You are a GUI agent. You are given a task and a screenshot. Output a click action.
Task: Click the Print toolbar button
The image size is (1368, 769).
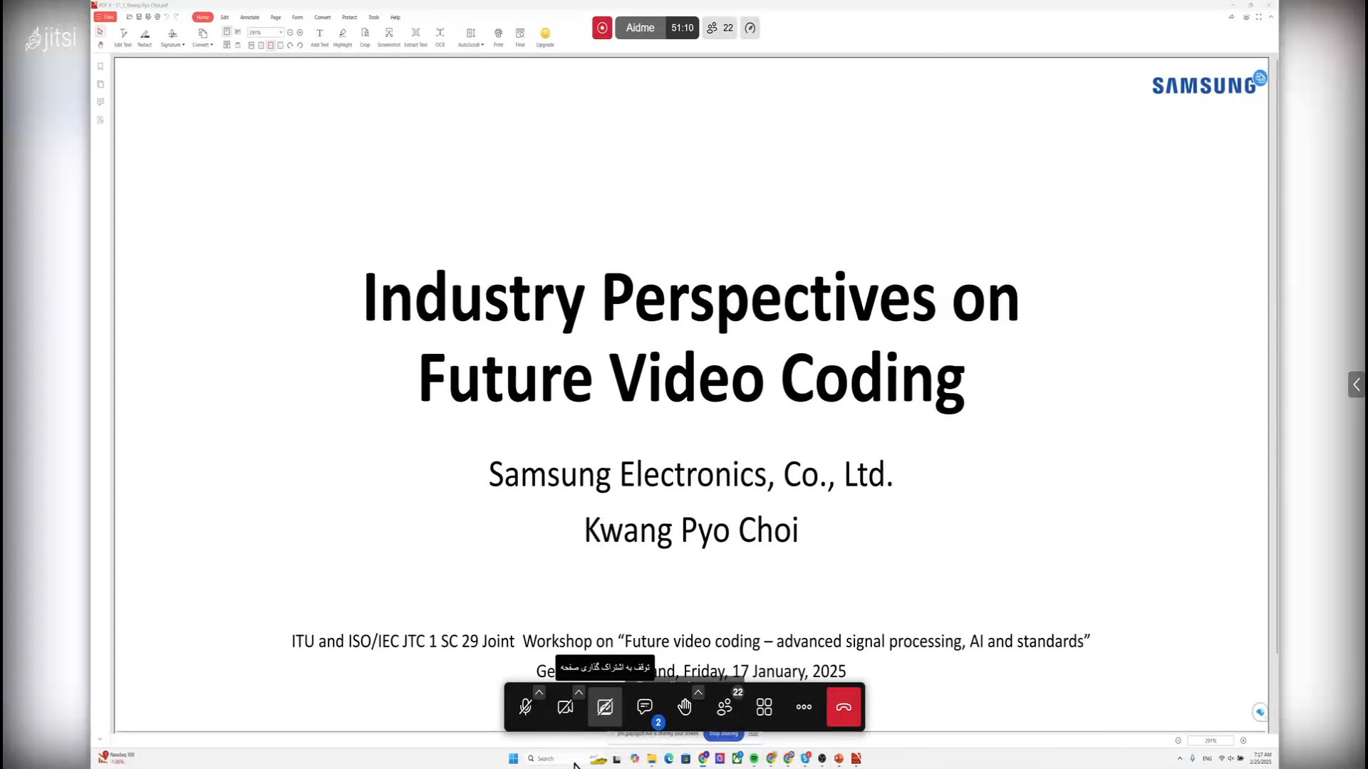click(498, 38)
